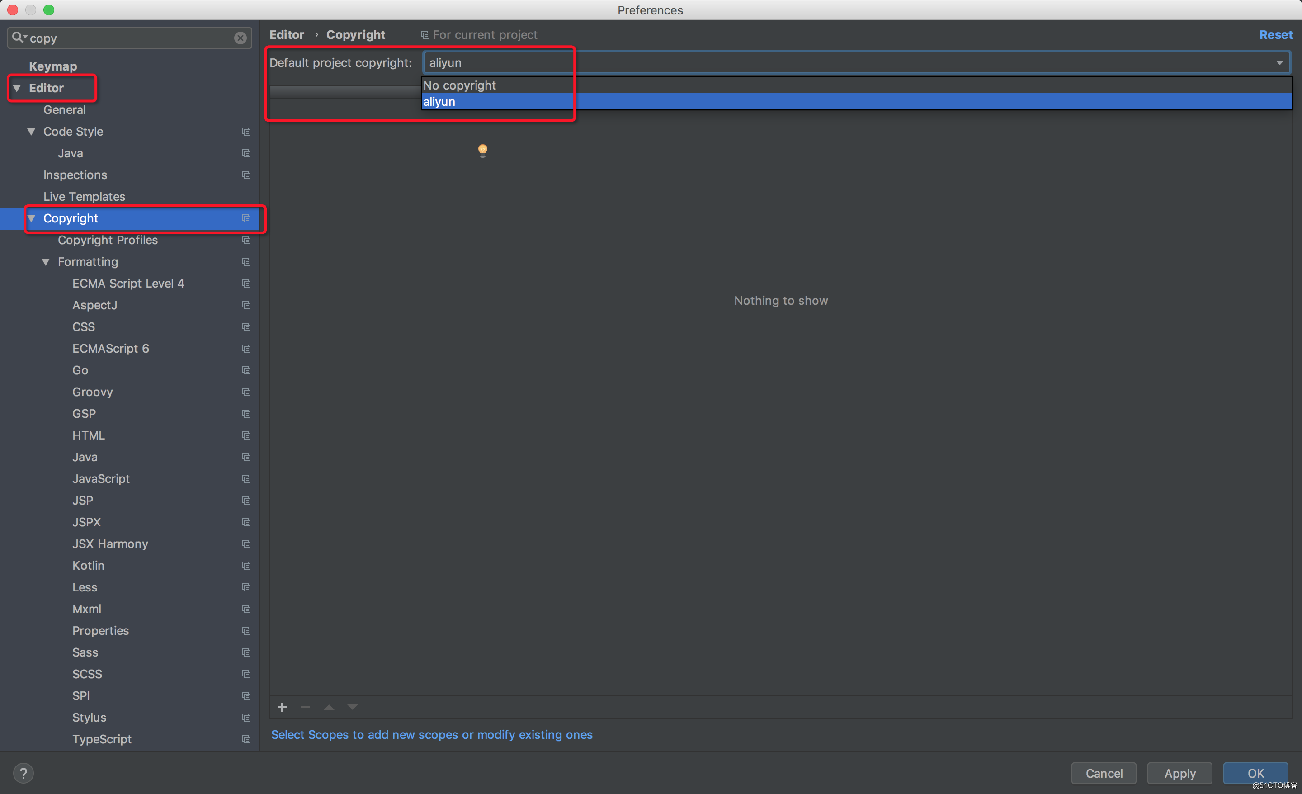Screen dimensions: 1302x794
Task: Select No copyright option from list
Action: tap(459, 85)
